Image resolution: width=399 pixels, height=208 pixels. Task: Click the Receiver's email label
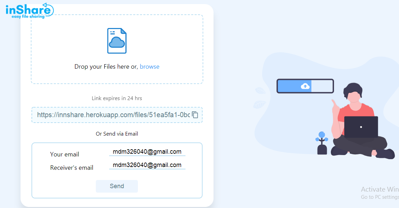[72, 168]
